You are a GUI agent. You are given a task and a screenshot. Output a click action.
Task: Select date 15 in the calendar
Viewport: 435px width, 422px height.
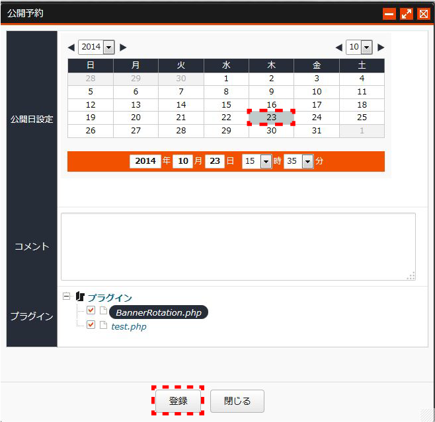pyautogui.click(x=226, y=105)
